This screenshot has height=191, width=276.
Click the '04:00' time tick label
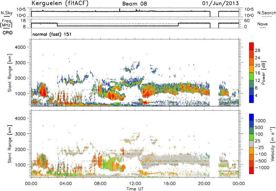[66, 184]
